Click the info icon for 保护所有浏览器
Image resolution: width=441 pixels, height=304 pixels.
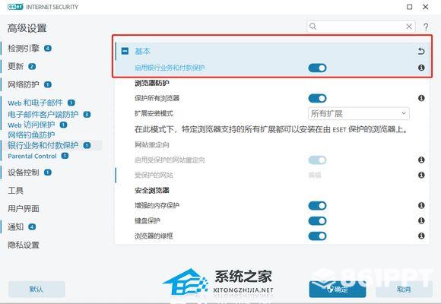click(421, 98)
